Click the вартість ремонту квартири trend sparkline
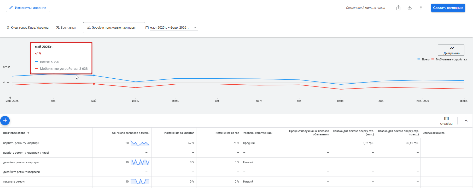This screenshot has width=473, height=188. click(140, 143)
